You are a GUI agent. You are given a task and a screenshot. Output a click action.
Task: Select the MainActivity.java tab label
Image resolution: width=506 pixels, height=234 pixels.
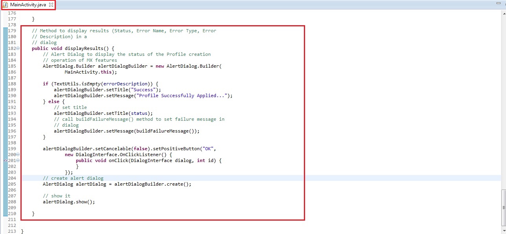(x=28, y=5)
